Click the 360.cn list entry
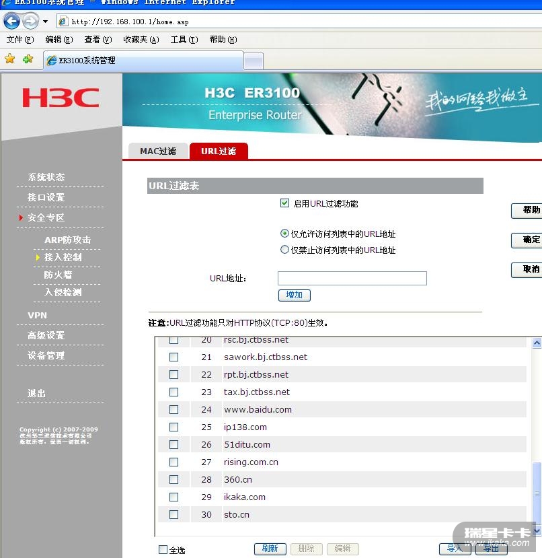Viewport: 542px width, 558px height. tap(238, 479)
